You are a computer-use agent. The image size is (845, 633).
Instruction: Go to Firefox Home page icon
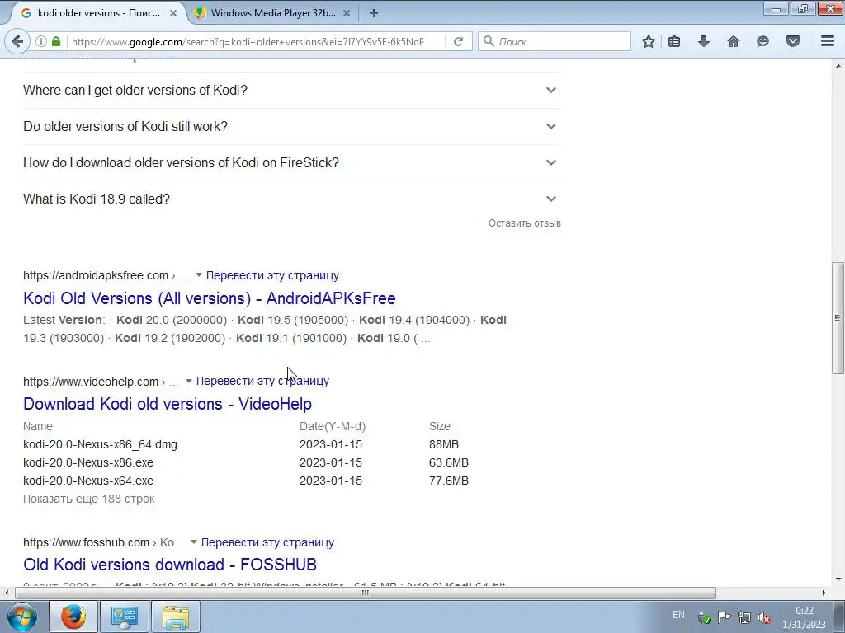pos(734,41)
